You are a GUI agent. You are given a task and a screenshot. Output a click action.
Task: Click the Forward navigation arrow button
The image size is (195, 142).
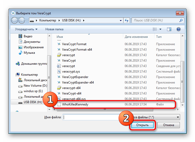(x=22, y=20)
